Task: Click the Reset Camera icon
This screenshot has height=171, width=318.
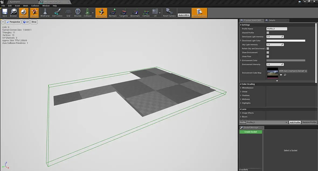Action: (x=169, y=12)
